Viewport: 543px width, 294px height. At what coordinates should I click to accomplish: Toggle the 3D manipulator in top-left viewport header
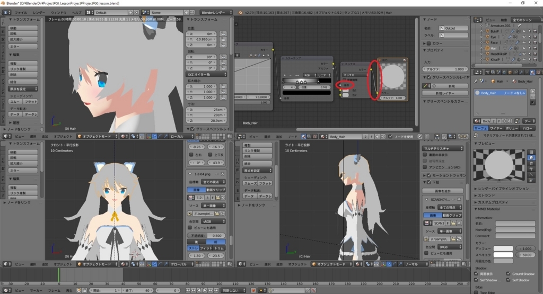[x=149, y=137]
